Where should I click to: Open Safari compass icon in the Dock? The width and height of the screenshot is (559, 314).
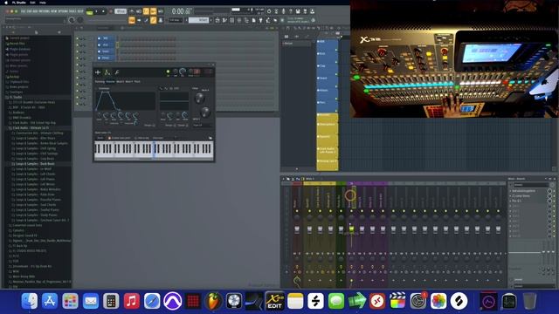coord(152,301)
